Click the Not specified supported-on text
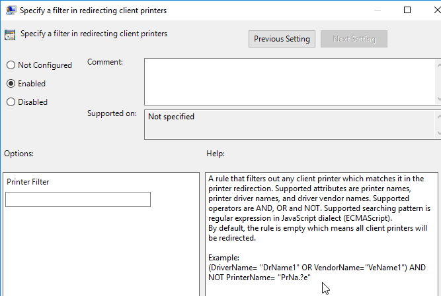Screen dimensions: 441x296 (171, 117)
